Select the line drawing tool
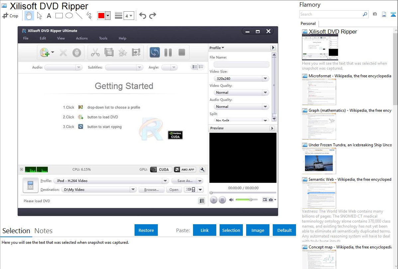 pyautogui.click(x=79, y=16)
